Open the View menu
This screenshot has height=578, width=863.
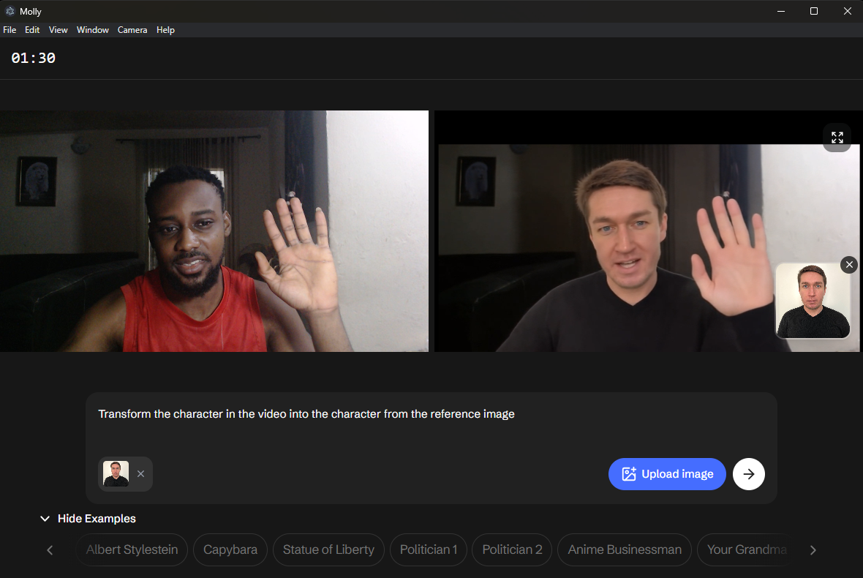(58, 29)
